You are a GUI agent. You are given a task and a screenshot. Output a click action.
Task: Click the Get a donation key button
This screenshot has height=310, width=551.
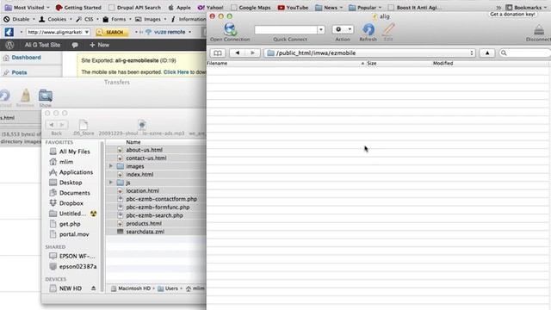click(512, 15)
